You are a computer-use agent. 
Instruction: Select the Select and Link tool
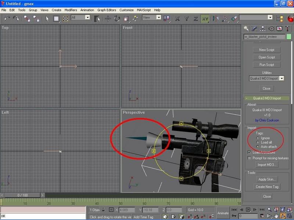[x=27, y=19]
